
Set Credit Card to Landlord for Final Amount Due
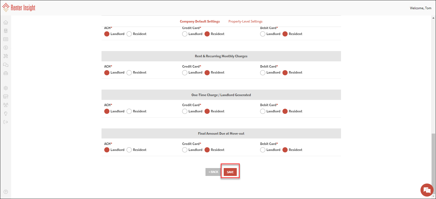185,150
